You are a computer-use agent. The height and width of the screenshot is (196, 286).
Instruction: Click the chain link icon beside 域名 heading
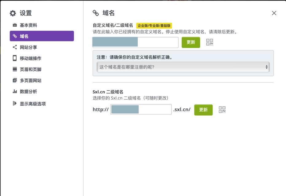pos(96,13)
